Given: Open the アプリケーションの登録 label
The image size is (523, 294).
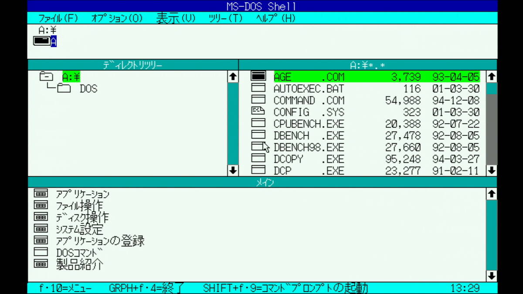Looking at the screenshot, I should (x=100, y=241).
